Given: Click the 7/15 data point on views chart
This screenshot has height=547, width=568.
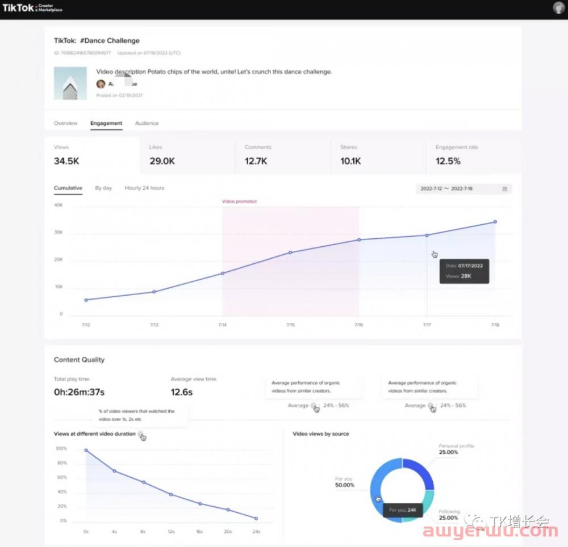Looking at the screenshot, I should [290, 253].
